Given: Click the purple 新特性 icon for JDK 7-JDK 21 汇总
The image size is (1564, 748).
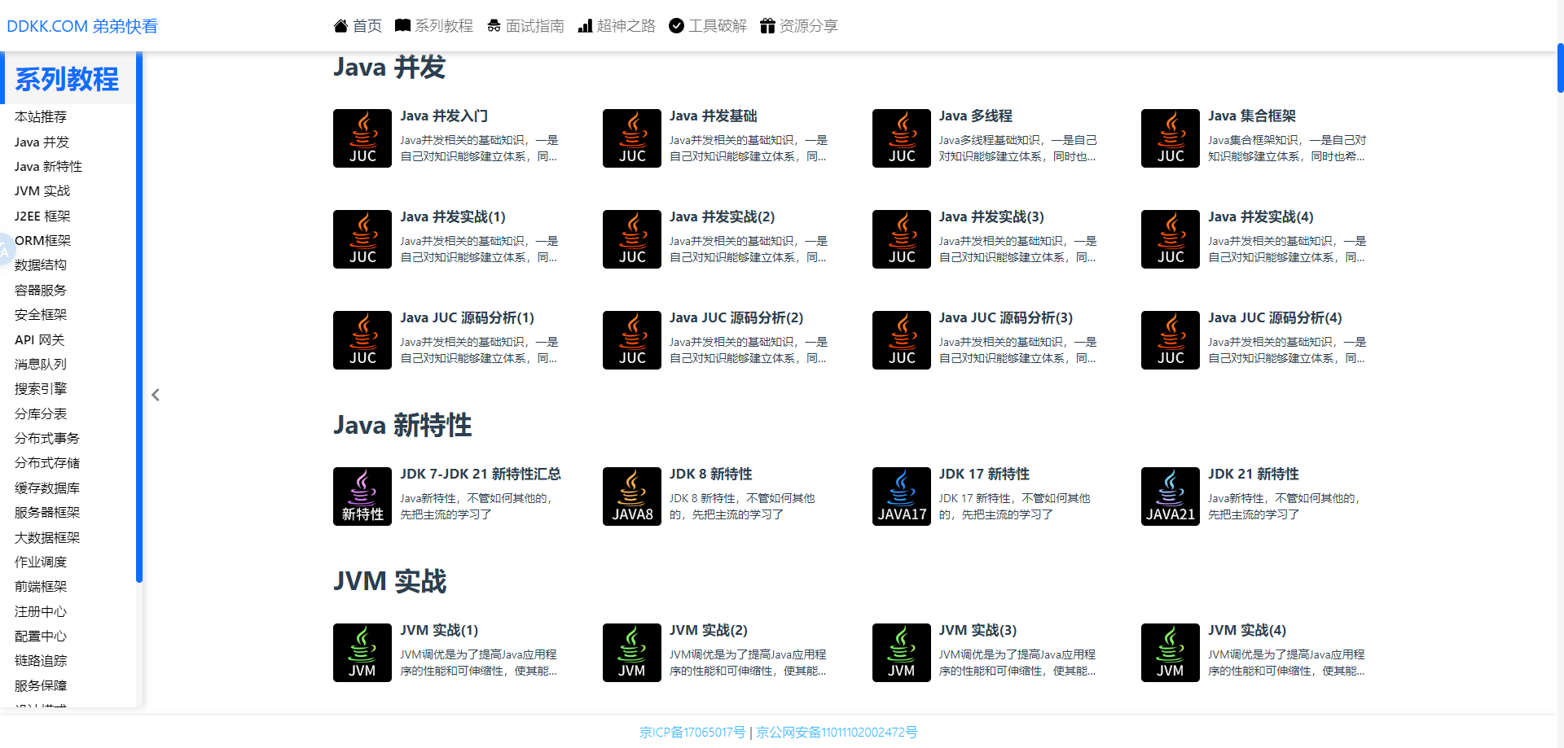Looking at the screenshot, I should (x=362, y=496).
